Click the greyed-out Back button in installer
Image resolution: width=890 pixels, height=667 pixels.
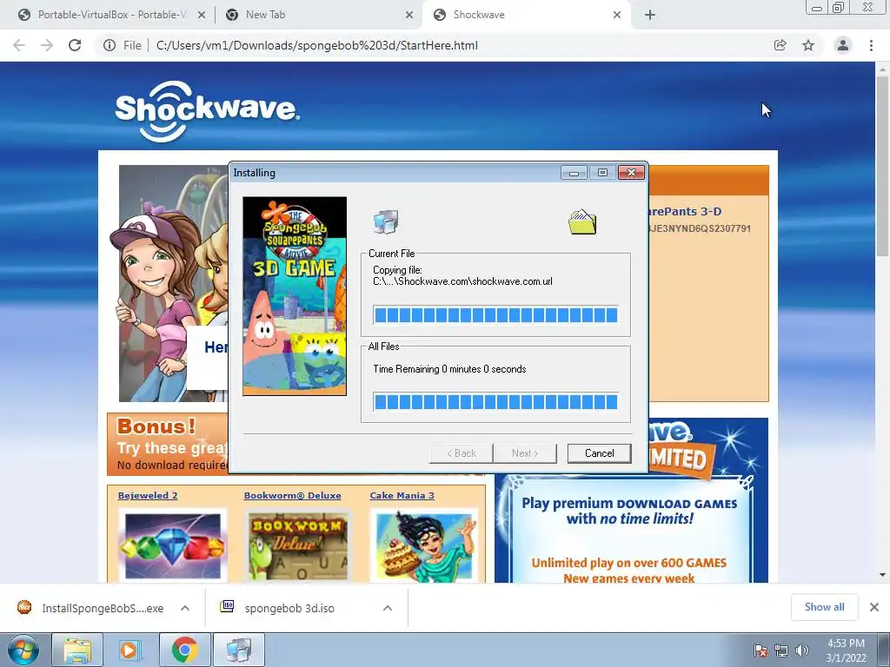click(x=462, y=453)
